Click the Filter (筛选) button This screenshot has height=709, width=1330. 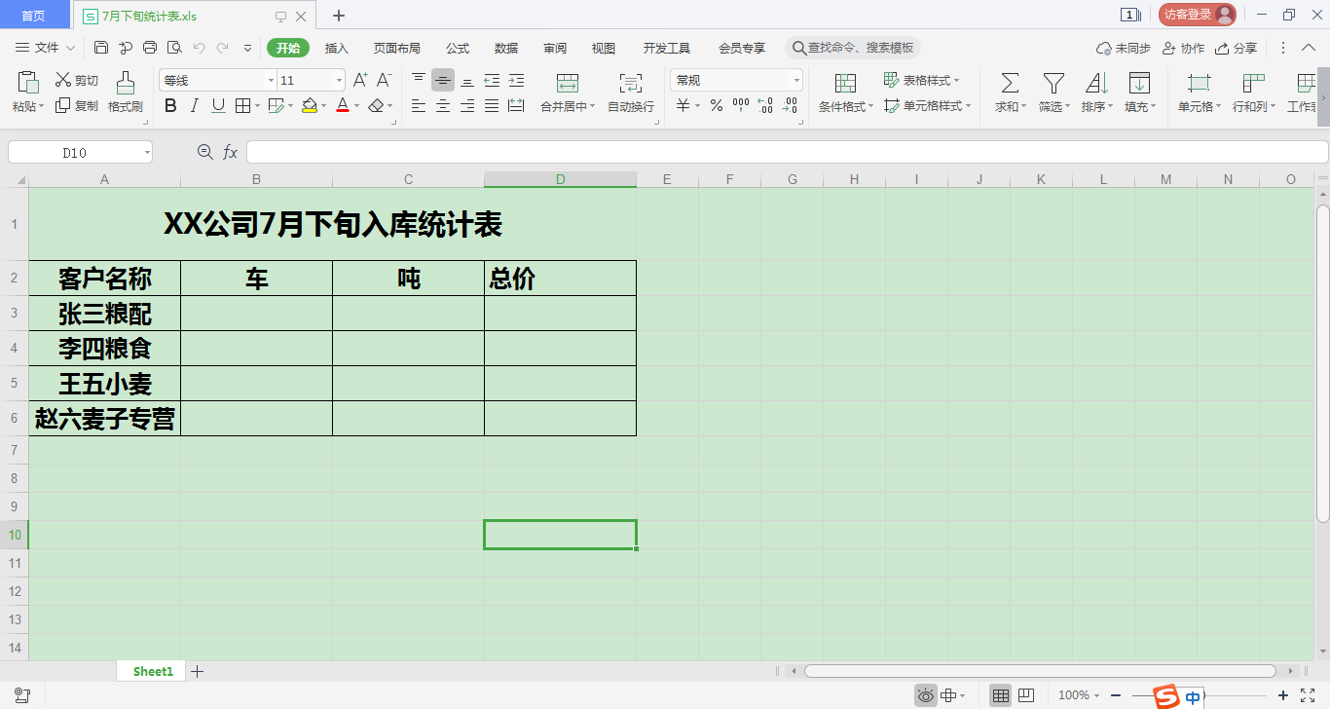click(x=1053, y=93)
